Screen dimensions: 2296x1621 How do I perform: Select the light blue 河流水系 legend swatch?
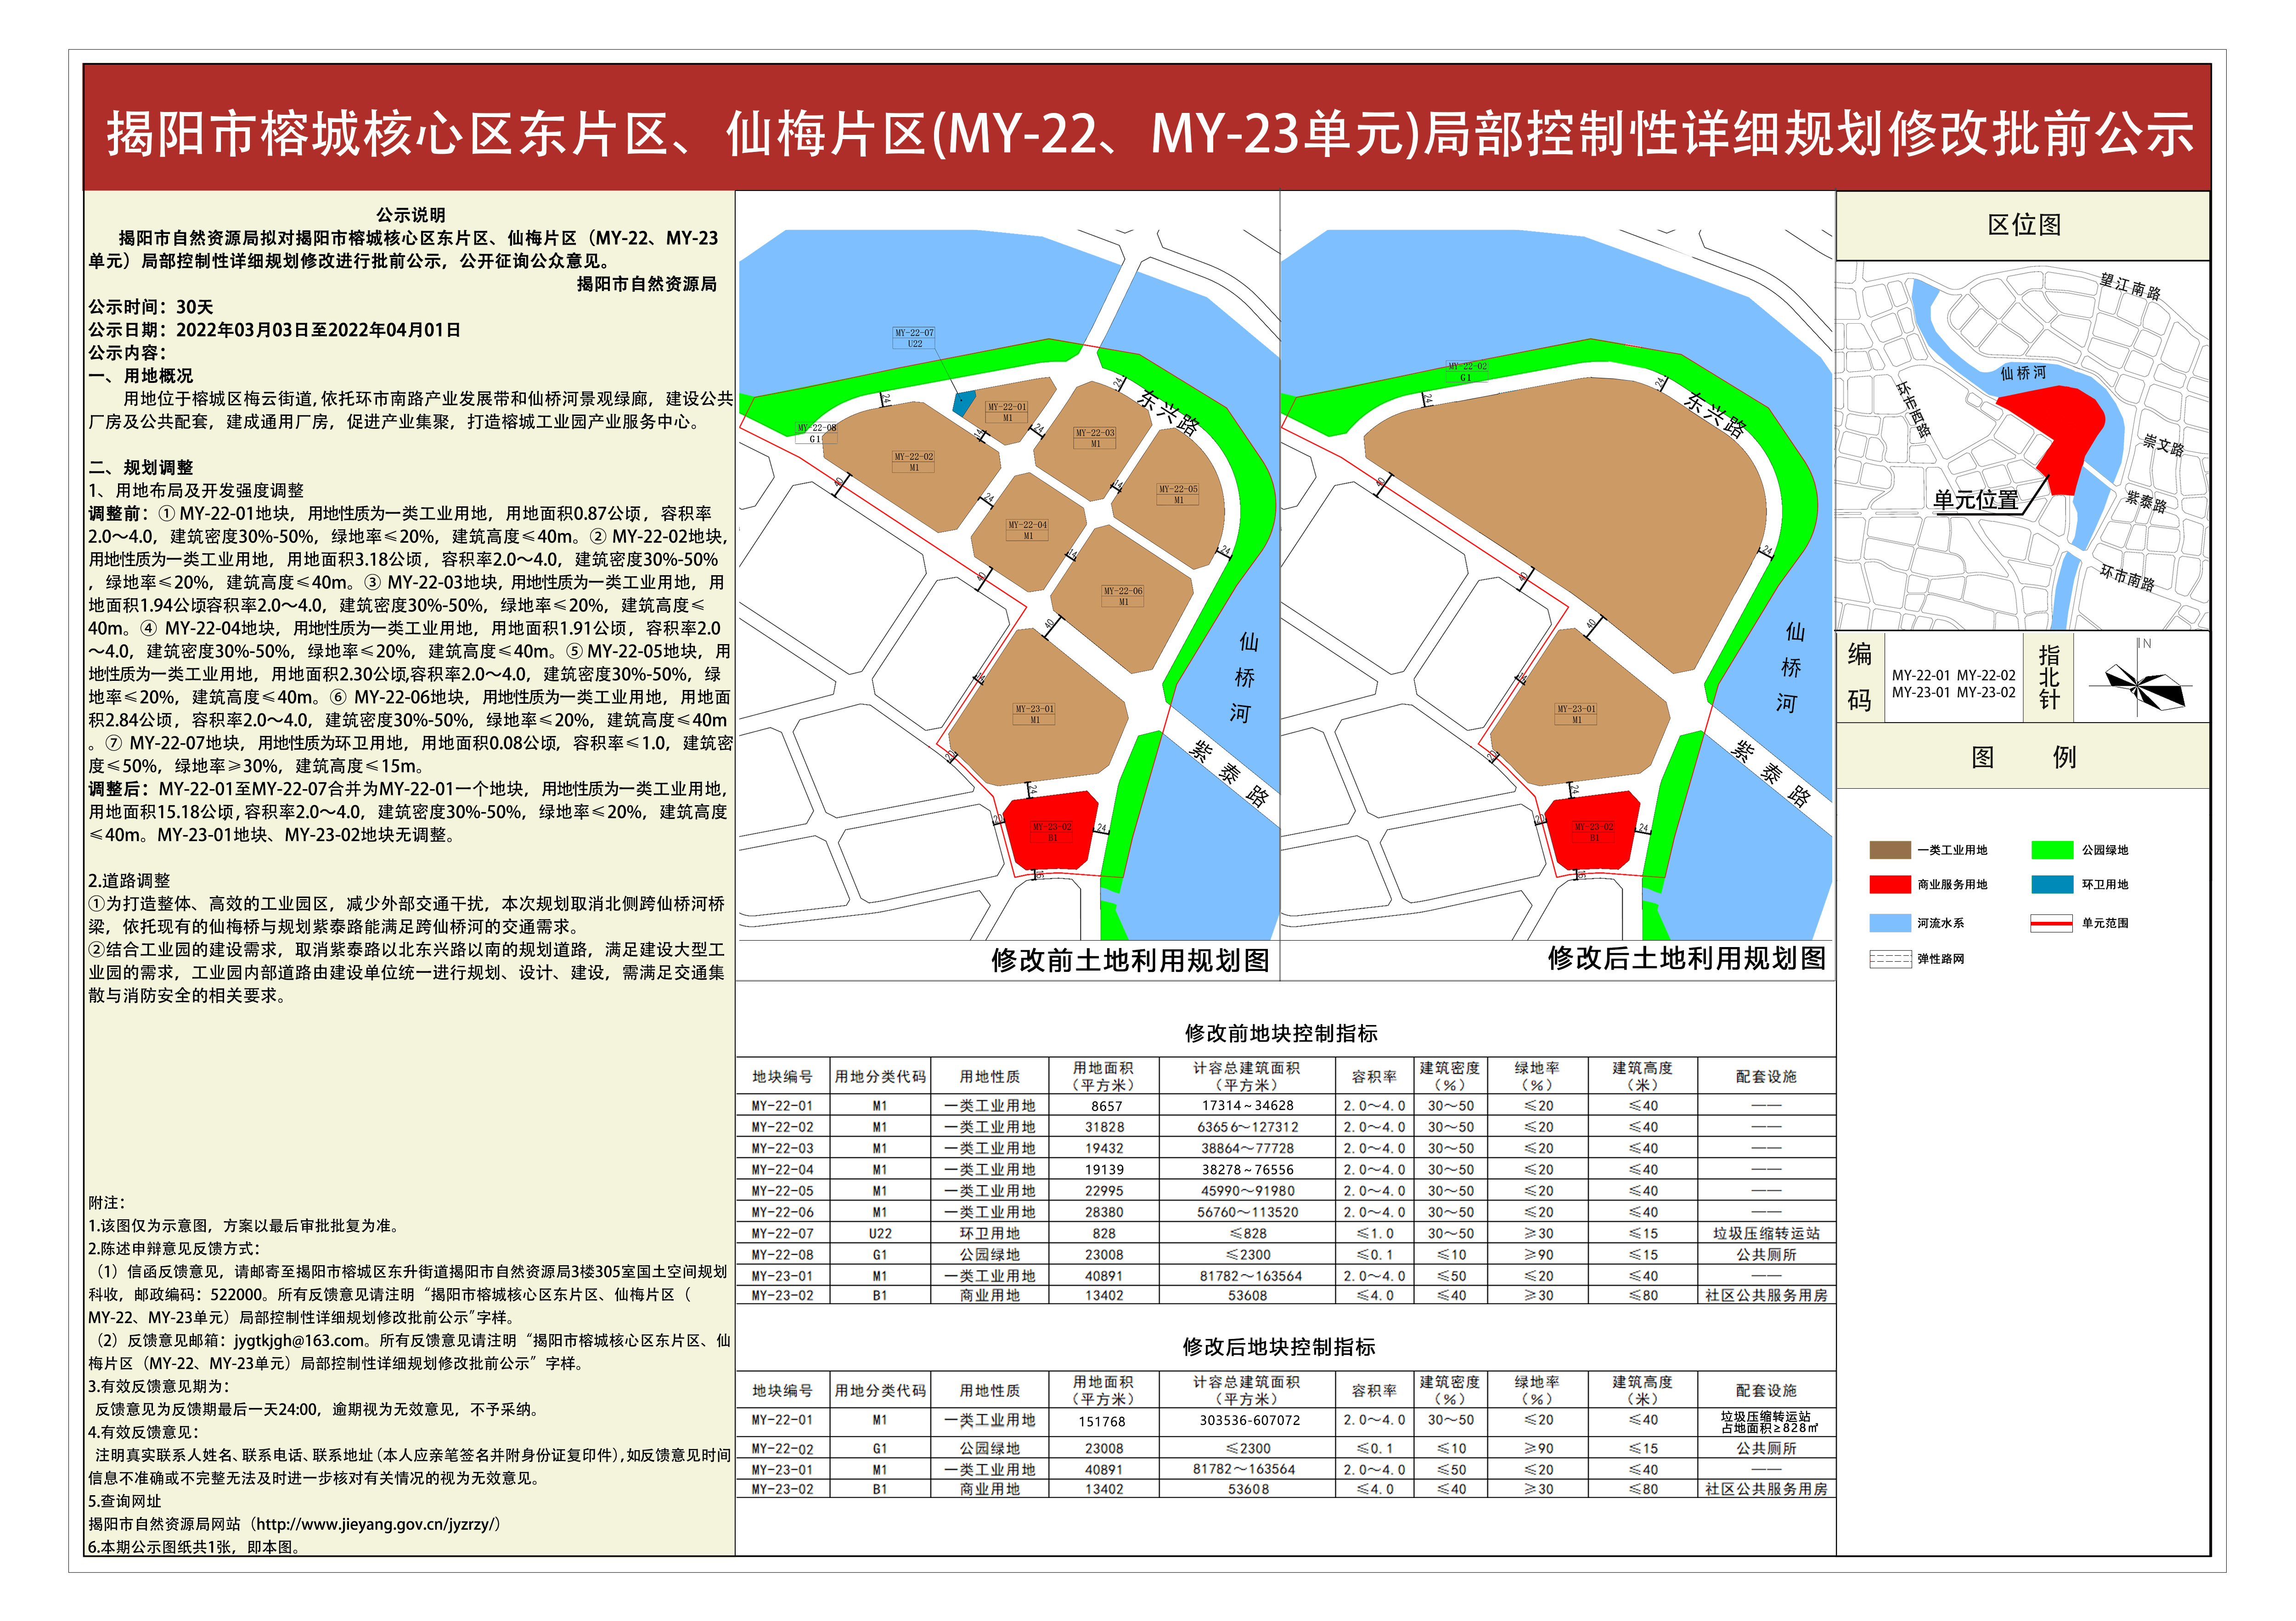[1889, 923]
